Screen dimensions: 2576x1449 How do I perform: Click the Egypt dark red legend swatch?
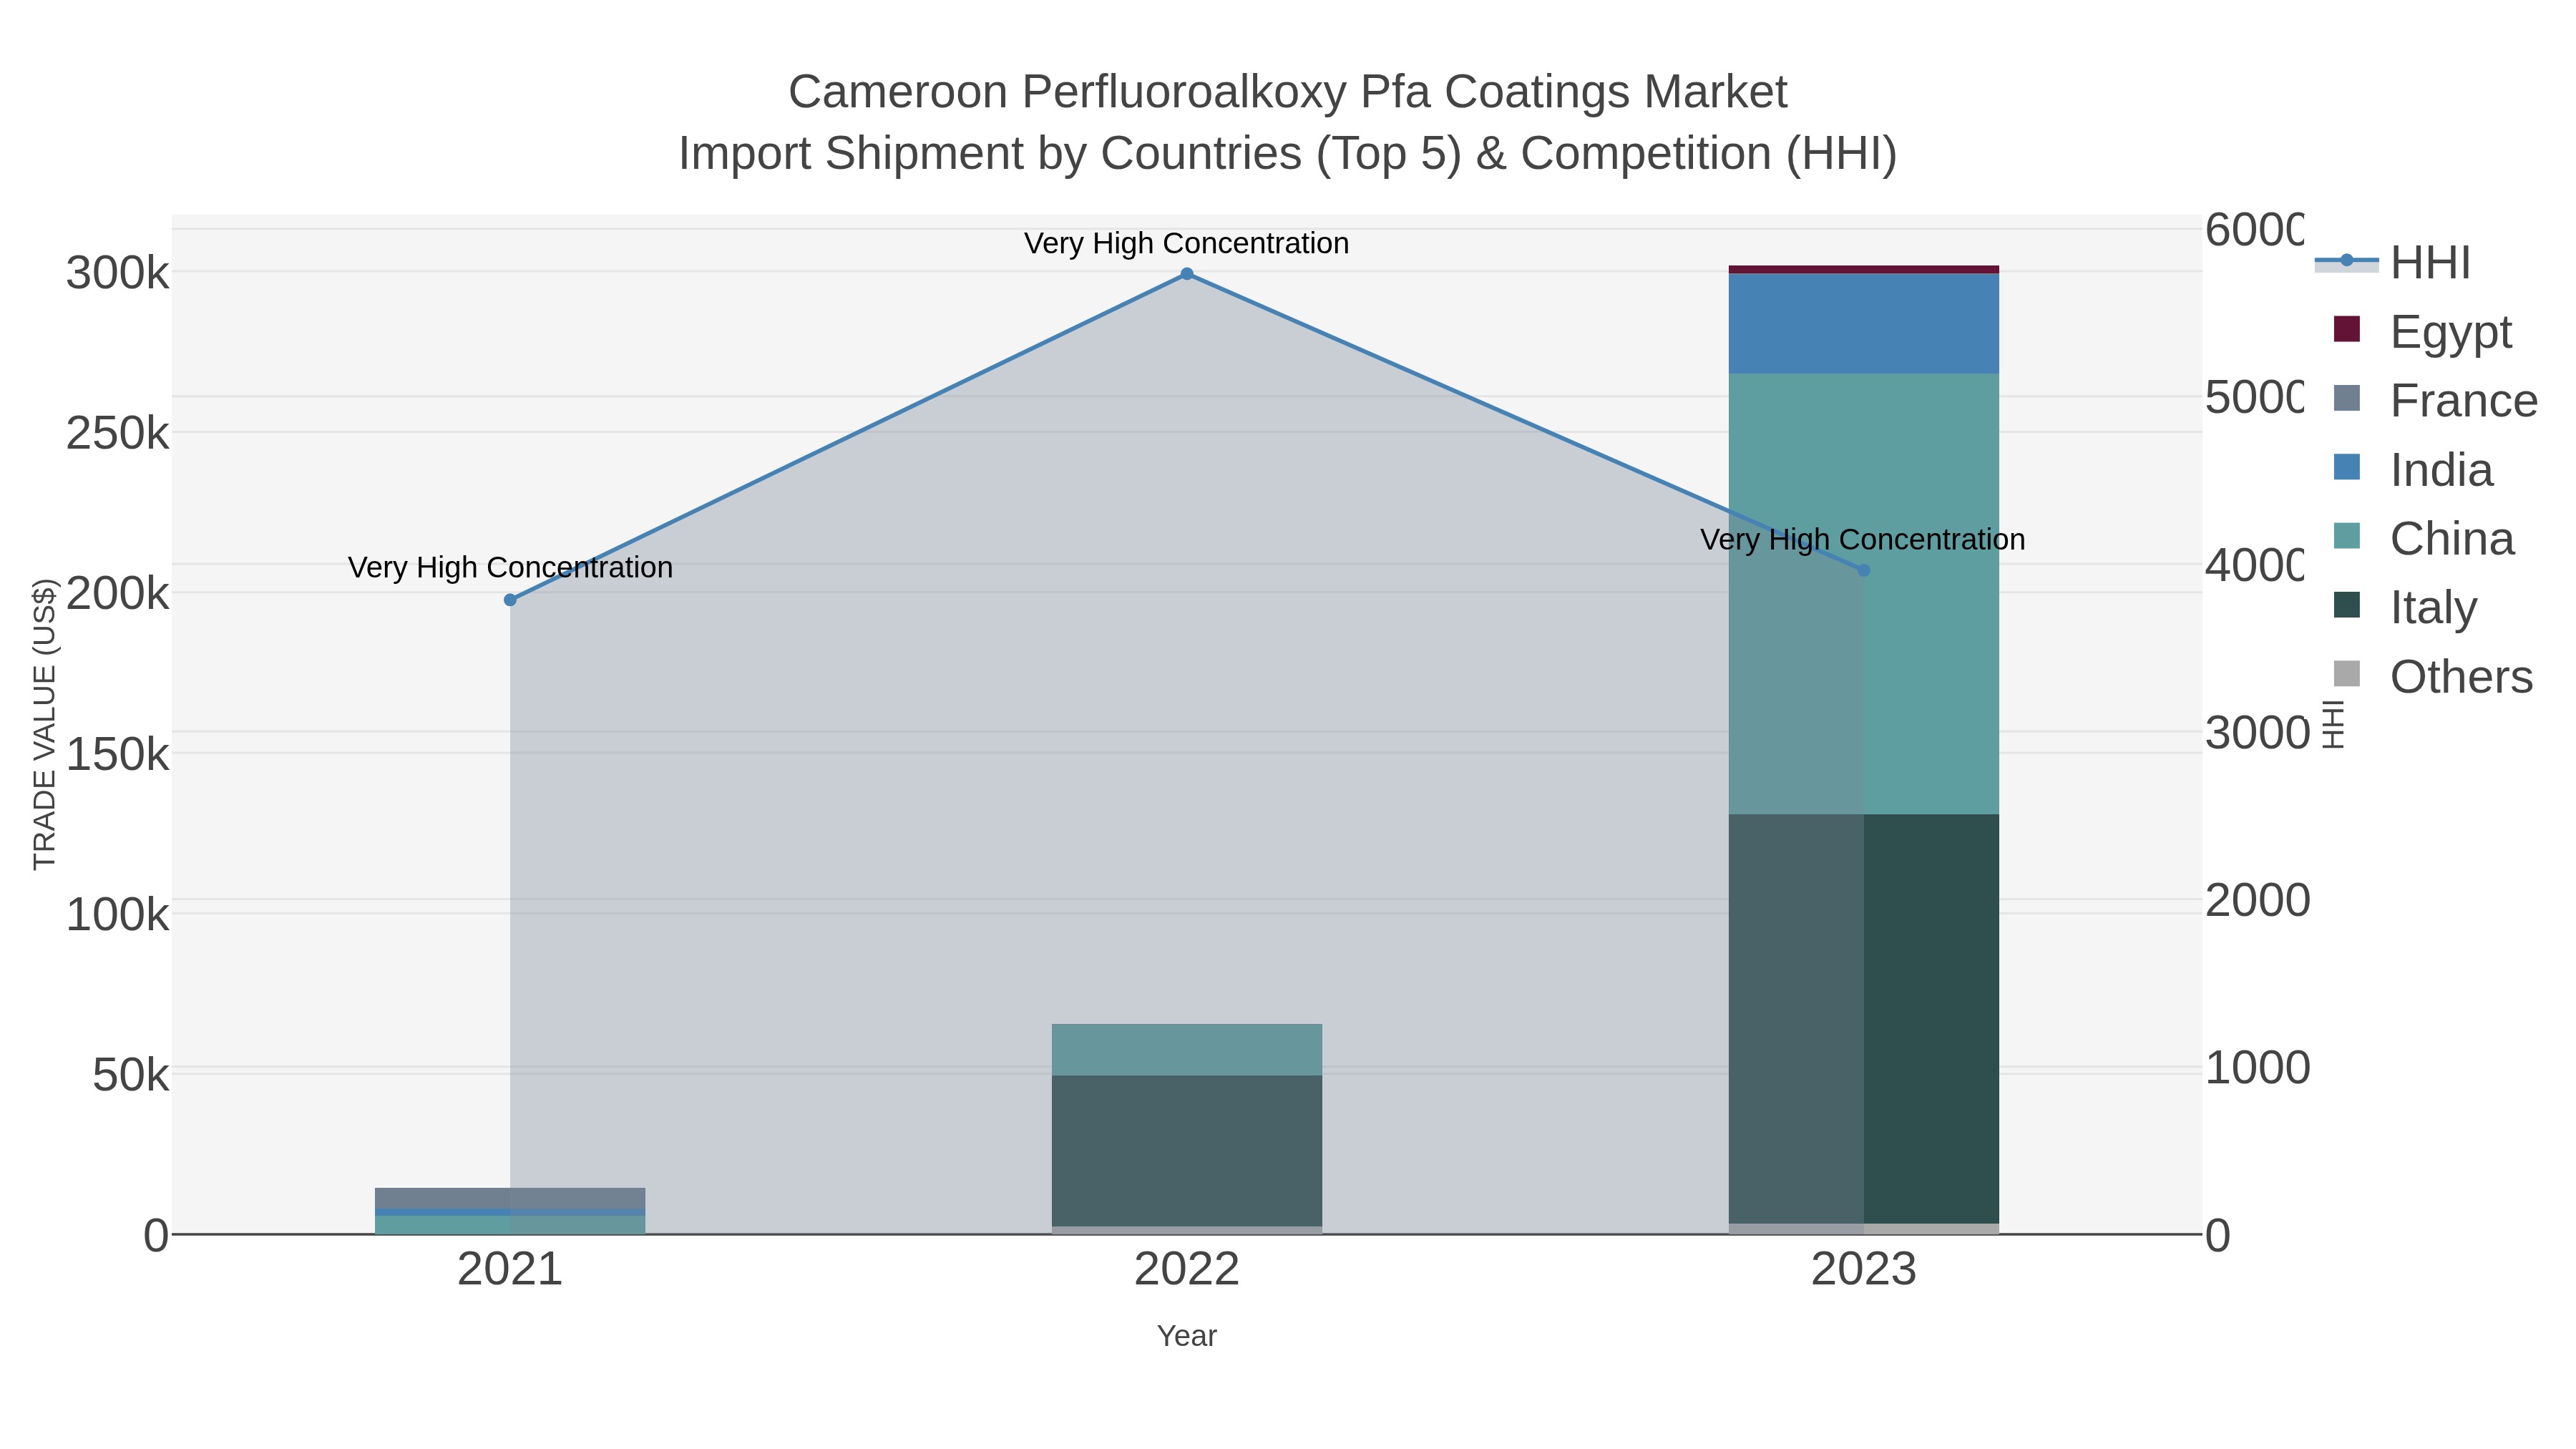tap(2346, 329)
